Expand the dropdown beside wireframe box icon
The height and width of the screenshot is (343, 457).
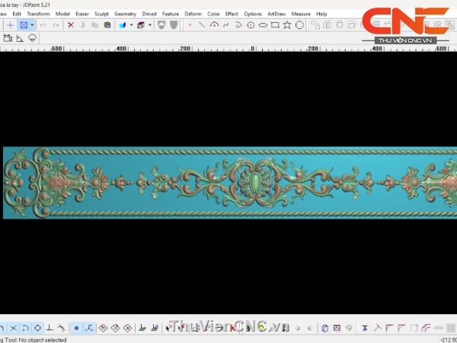150,25
